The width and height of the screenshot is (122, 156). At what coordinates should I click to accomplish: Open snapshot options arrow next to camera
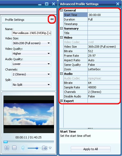tap(50, 148)
